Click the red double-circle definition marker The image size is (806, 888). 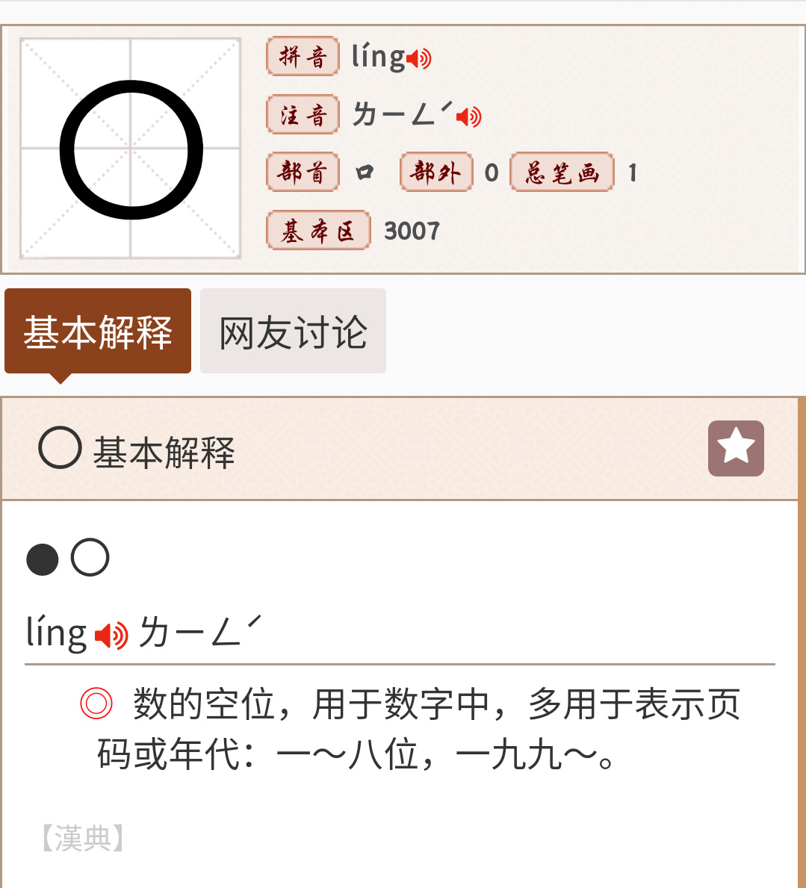click(96, 704)
